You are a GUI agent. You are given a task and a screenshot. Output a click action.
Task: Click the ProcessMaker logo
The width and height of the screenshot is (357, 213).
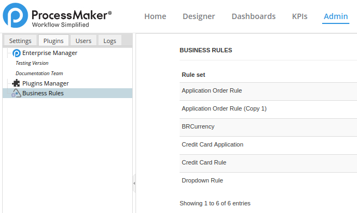pyautogui.click(x=57, y=15)
